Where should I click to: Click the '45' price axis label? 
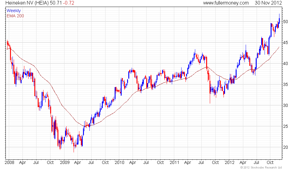click(x=286, y=42)
